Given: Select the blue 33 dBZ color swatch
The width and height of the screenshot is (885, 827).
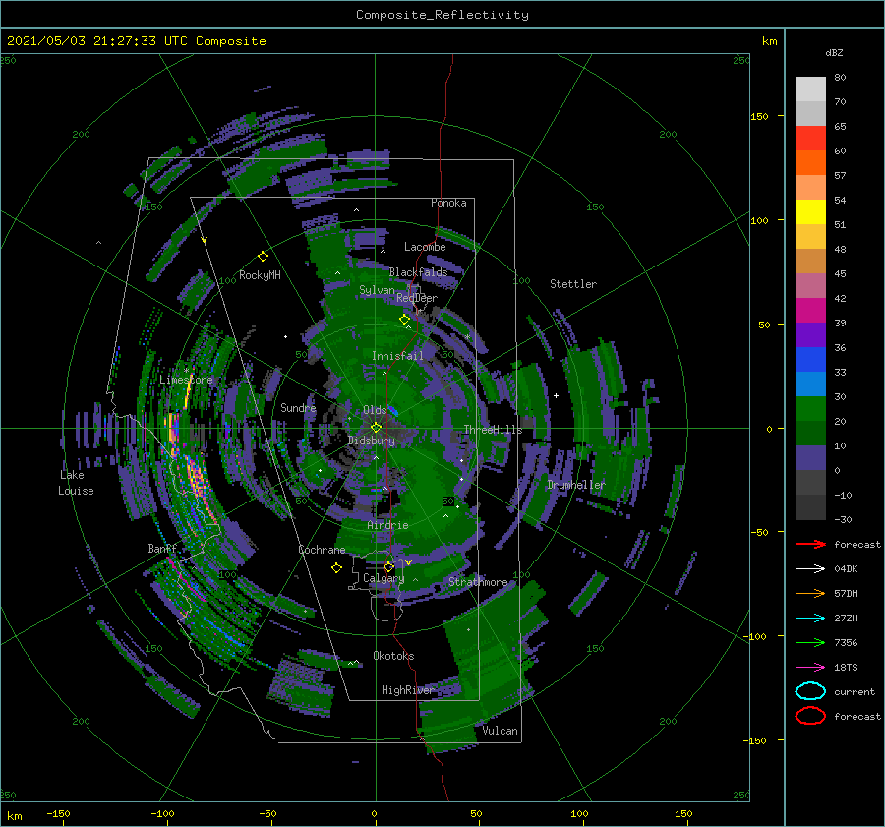Looking at the screenshot, I should coord(810,360).
